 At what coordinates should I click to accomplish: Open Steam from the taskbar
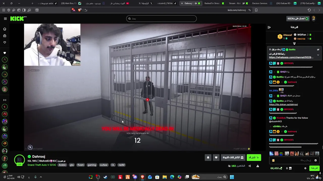[x=105, y=177]
